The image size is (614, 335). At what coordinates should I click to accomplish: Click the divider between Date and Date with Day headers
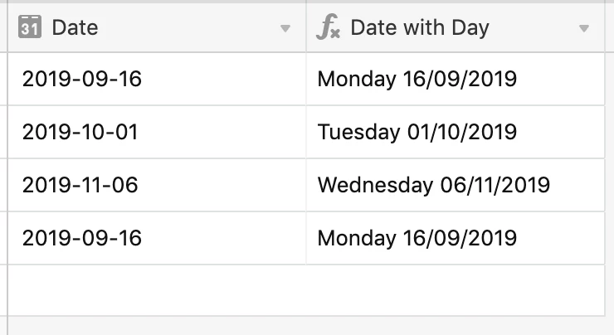[306, 27]
